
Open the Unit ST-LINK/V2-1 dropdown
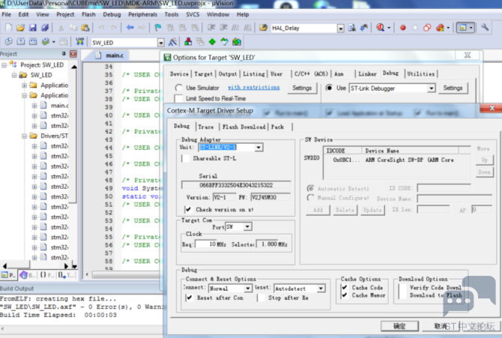tap(258, 148)
